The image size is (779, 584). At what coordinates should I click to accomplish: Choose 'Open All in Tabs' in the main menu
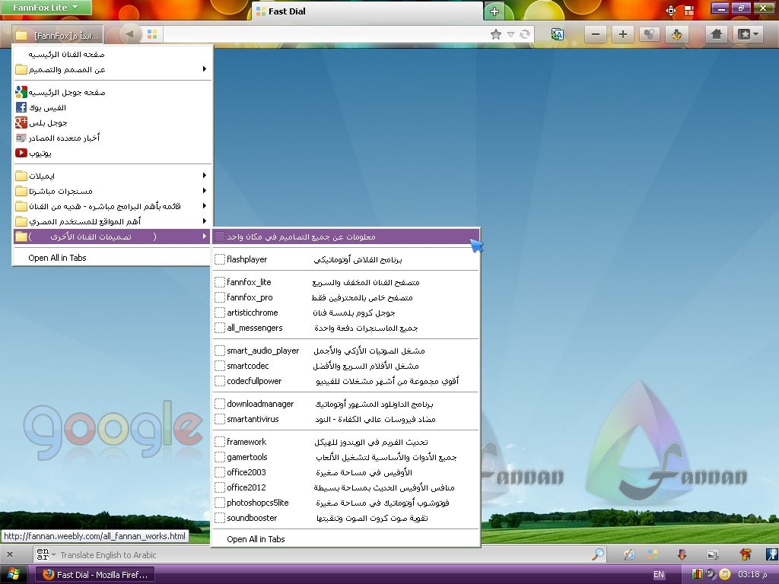[113, 258]
